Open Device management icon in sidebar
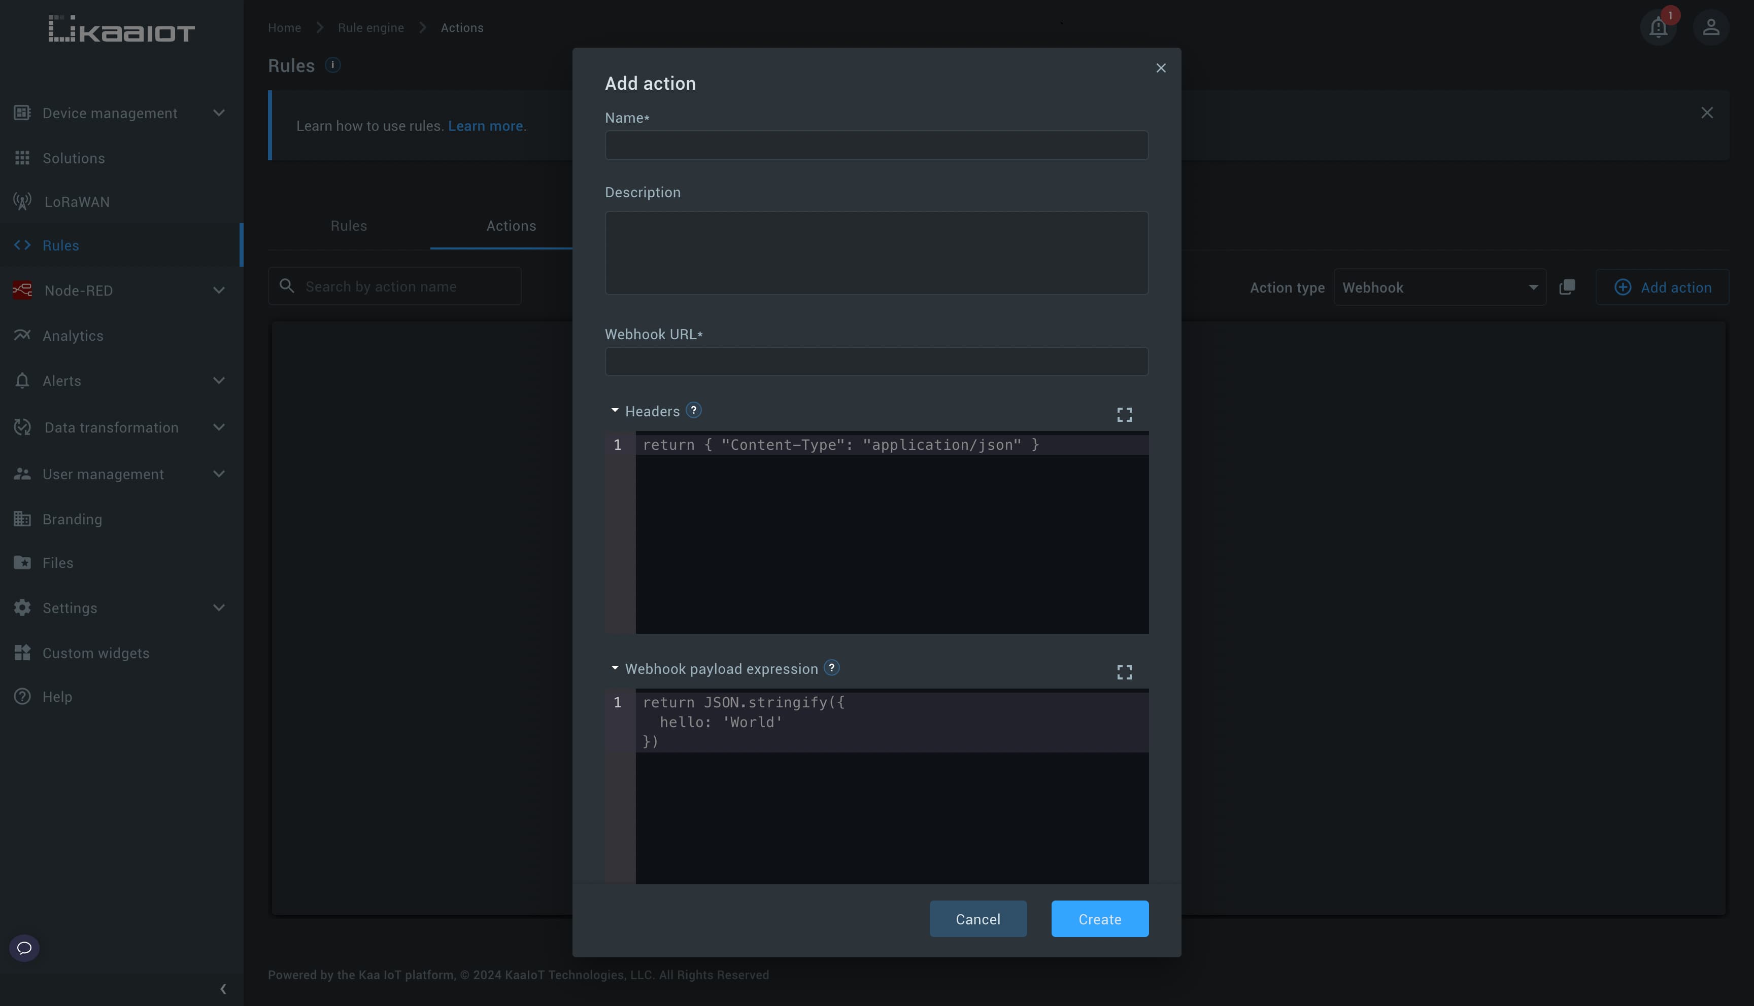The image size is (1754, 1006). [22, 113]
